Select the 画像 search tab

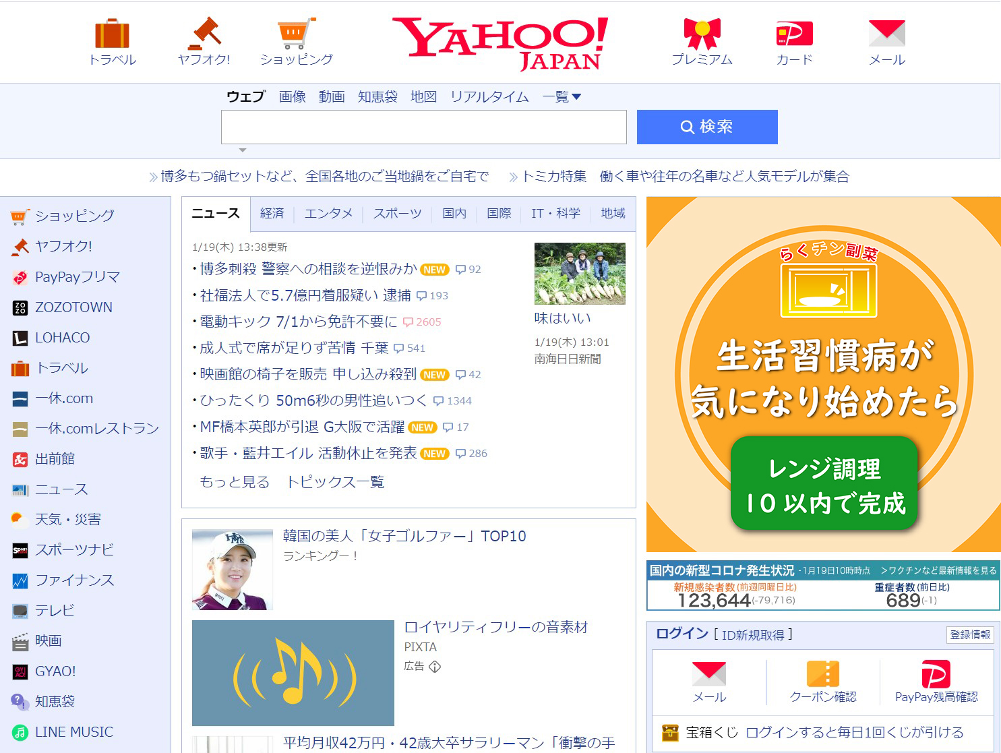pyautogui.click(x=293, y=97)
